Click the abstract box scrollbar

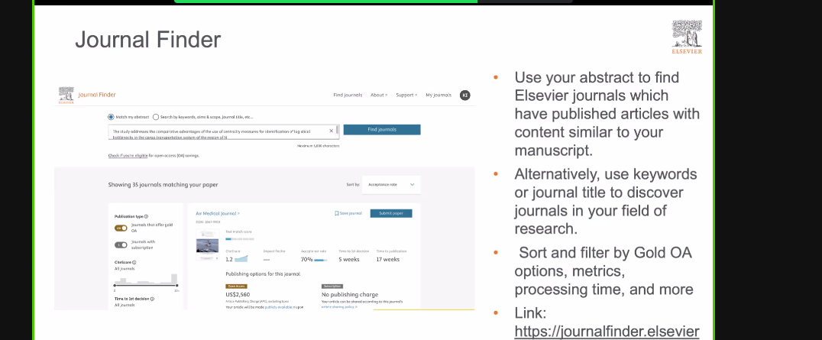(337, 131)
